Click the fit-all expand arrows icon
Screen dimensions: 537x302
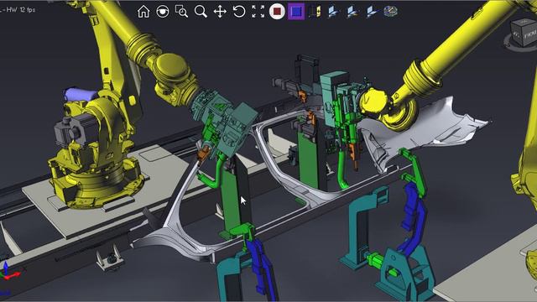click(258, 11)
